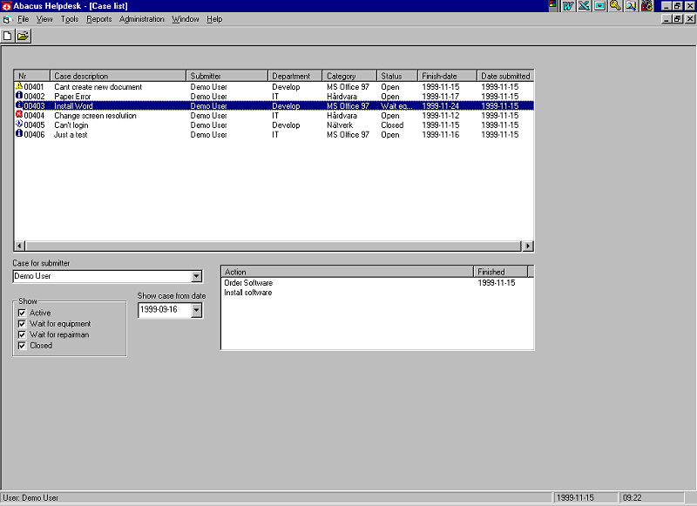
Task: Select the Just a test case row
Action: (x=274, y=135)
